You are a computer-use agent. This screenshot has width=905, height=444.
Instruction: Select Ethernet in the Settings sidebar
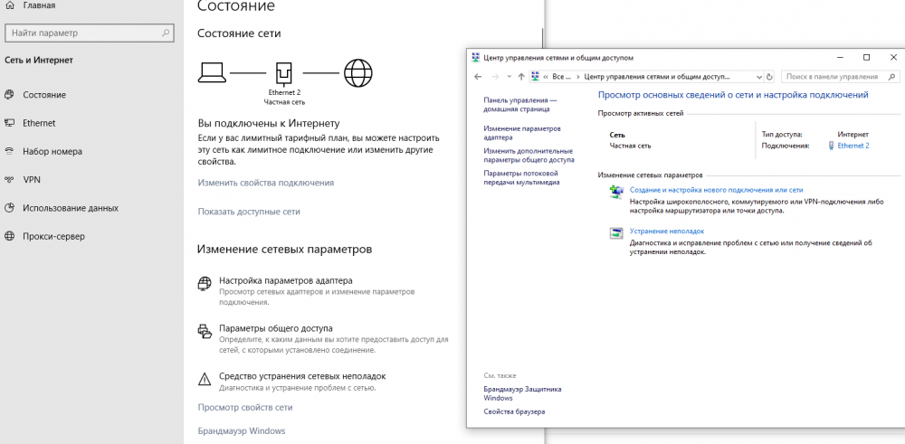(39, 123)
